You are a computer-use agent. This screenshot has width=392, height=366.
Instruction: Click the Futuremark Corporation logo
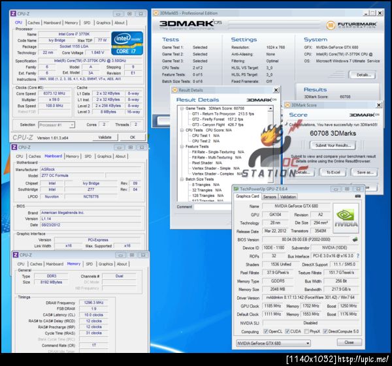351,25
